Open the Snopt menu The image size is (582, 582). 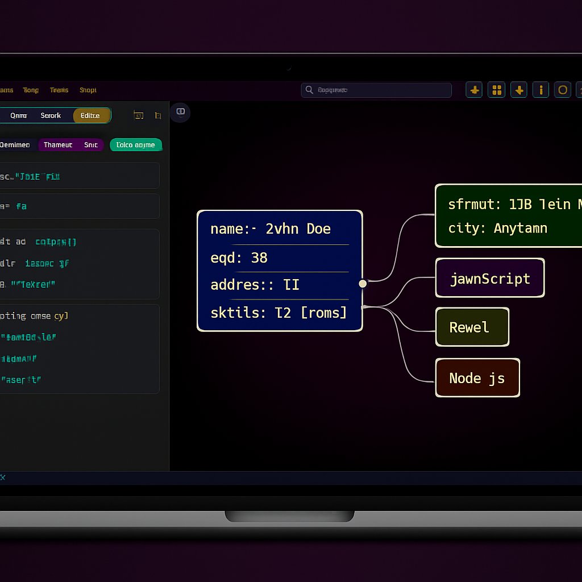pos(88,90)
